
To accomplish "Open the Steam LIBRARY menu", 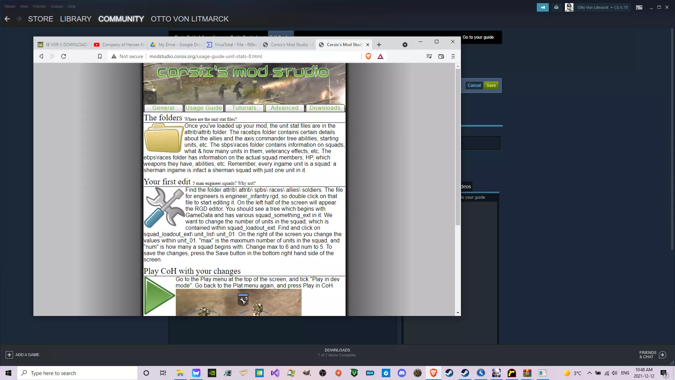I will pos(76,19).
